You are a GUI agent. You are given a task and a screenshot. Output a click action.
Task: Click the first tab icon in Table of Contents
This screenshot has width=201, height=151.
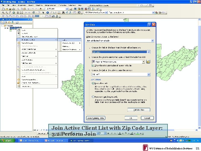coord(3,22)
